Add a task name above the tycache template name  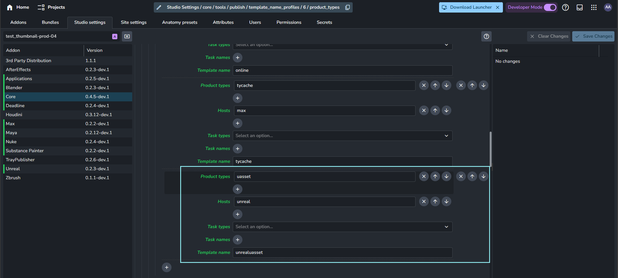pos(238,149)
